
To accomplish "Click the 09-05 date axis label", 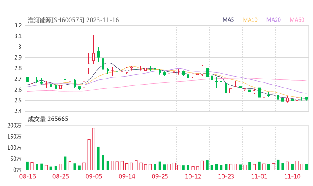I will click(x=93, y=176).
